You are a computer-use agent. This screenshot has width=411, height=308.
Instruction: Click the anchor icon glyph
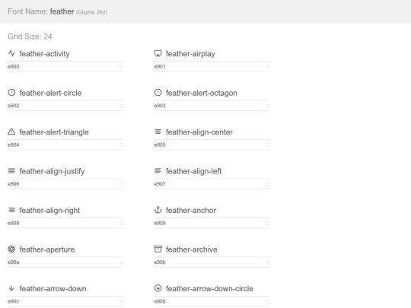point(158,210)
